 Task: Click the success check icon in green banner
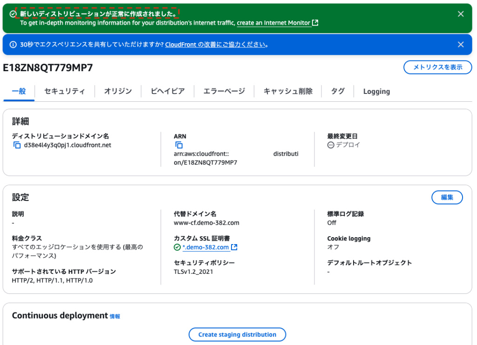[13, 14]
